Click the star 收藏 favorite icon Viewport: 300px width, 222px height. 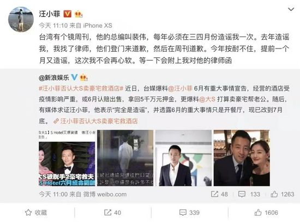point(28,212)
